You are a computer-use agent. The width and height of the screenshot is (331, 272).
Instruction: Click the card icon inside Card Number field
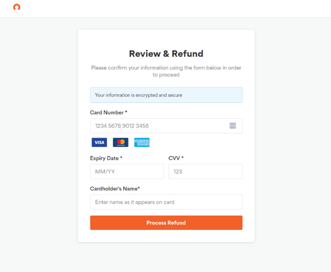pos(233,125)
